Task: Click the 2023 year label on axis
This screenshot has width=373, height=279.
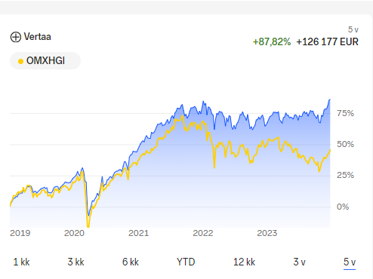Action: point(267,233)
